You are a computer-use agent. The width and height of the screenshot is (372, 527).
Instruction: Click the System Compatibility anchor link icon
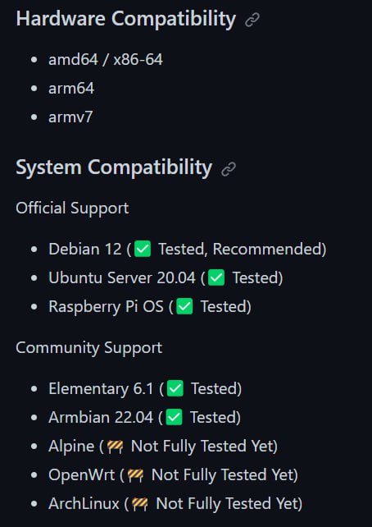[229, 169]
